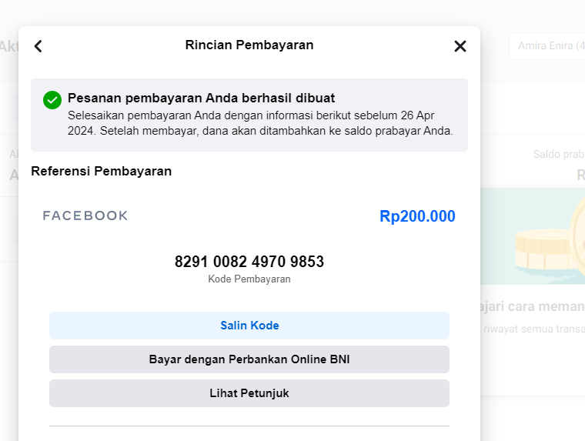
Task: Open the Amira Enira account dropdown
Action: tap(548, 46)
